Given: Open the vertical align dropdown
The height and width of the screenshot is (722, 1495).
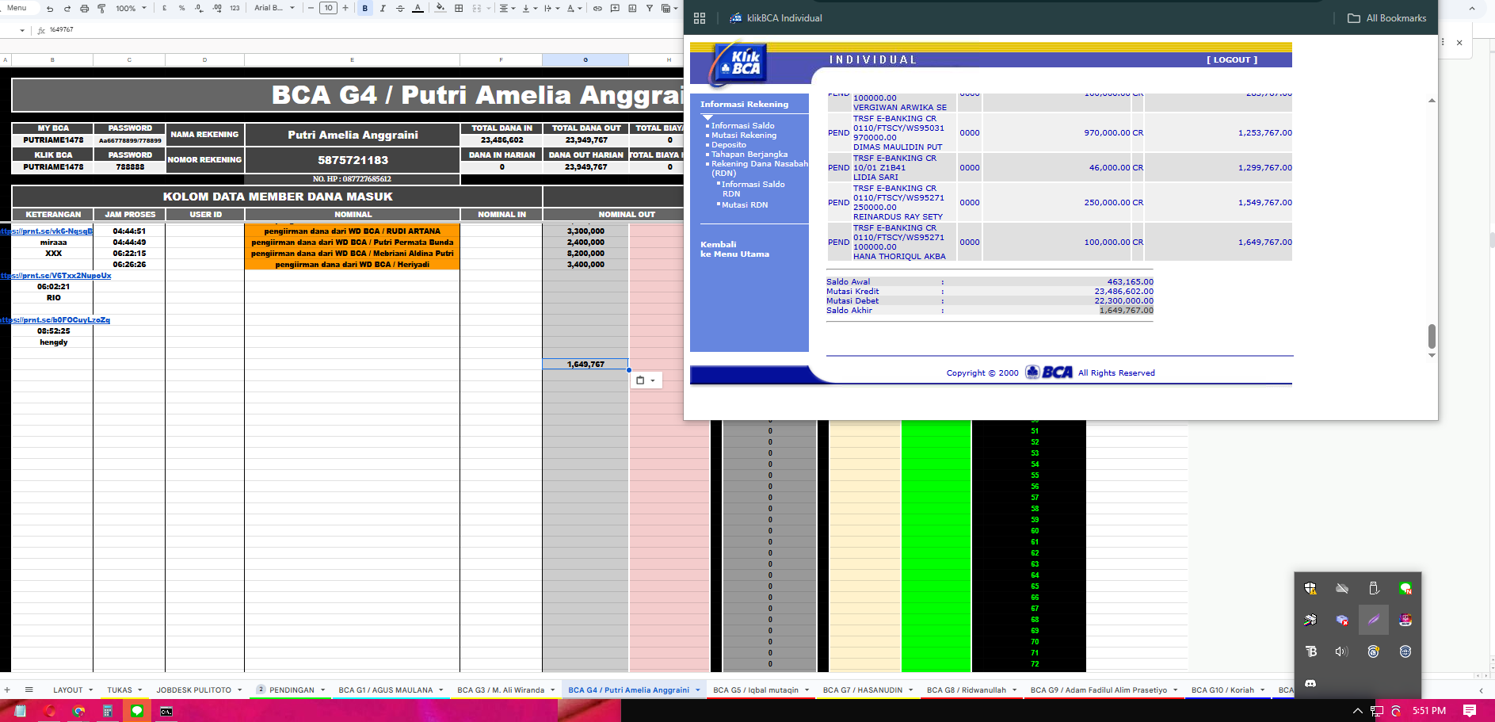Looking at the screenshot, I should click(x=529, y=8).
